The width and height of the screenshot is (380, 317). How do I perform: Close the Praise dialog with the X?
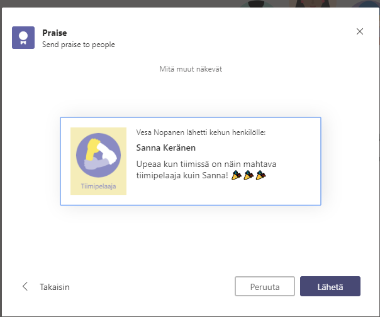click(360, 31)
